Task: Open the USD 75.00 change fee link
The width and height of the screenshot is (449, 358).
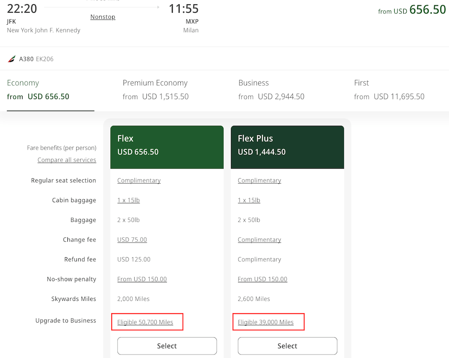Action: (132, 240)
